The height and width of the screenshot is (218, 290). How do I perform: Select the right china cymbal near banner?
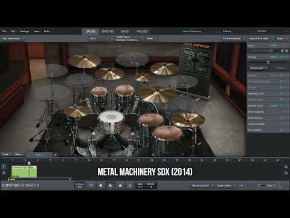(164, 68)
